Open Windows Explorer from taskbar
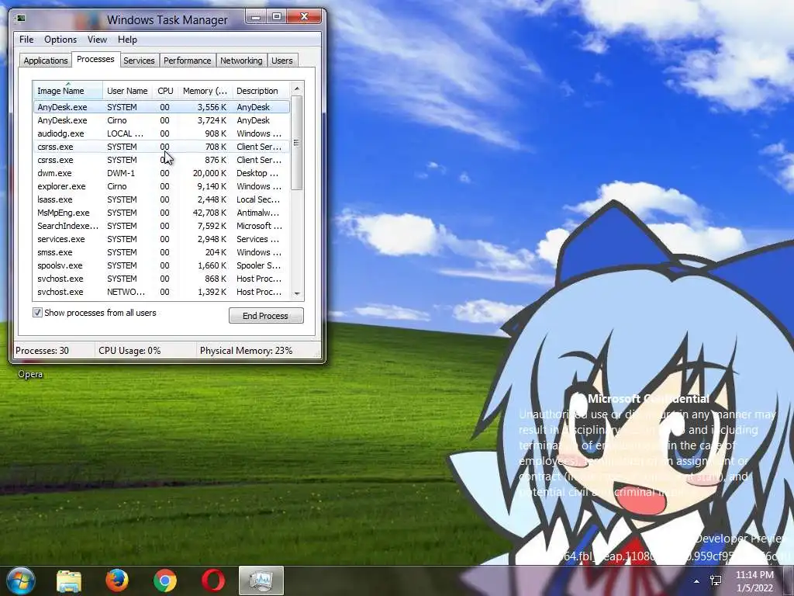This screenshot has width=794, height=596. (69, 580)
